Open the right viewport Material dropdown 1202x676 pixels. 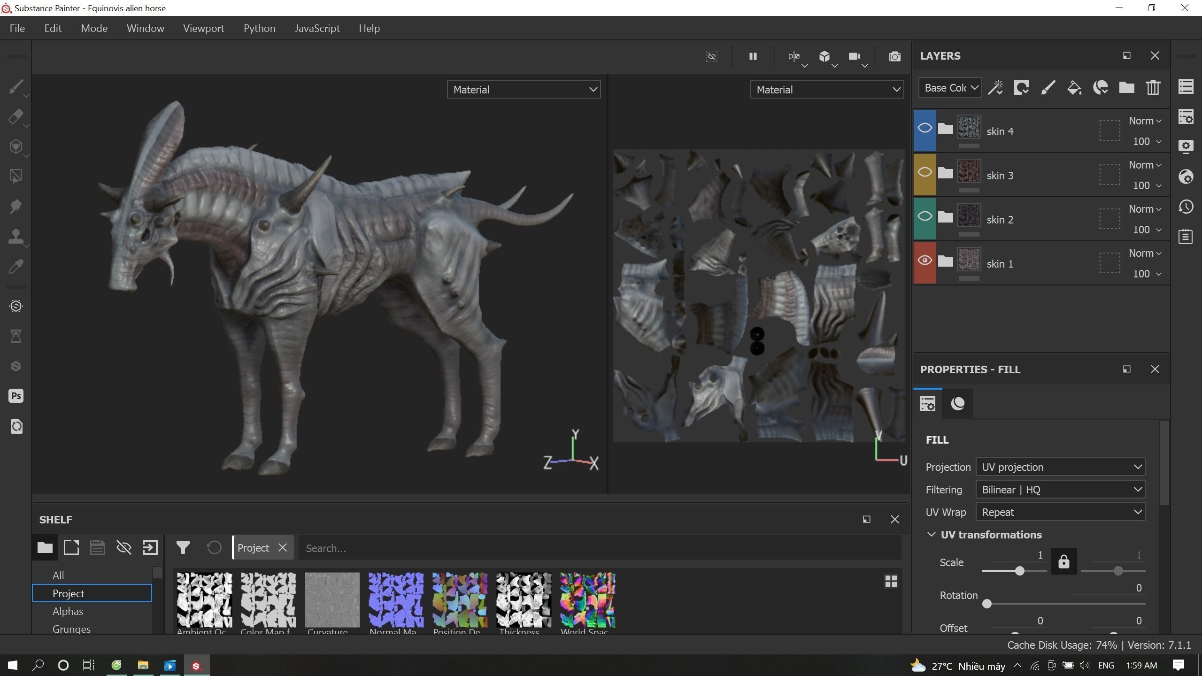click(826, 90)
